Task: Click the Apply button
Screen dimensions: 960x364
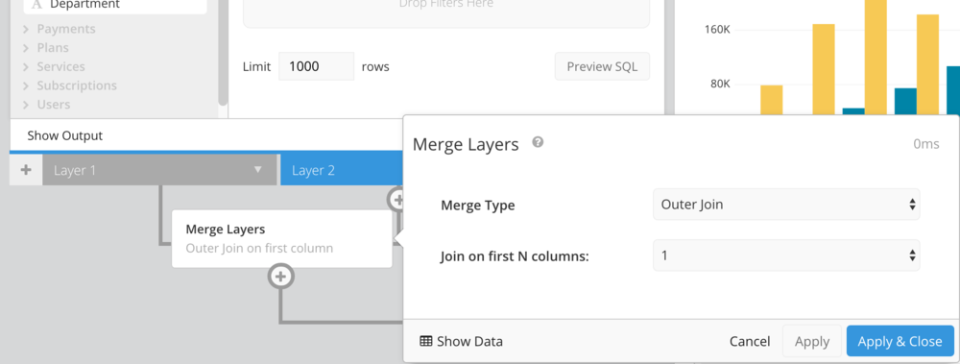Action: click(812, 341)
